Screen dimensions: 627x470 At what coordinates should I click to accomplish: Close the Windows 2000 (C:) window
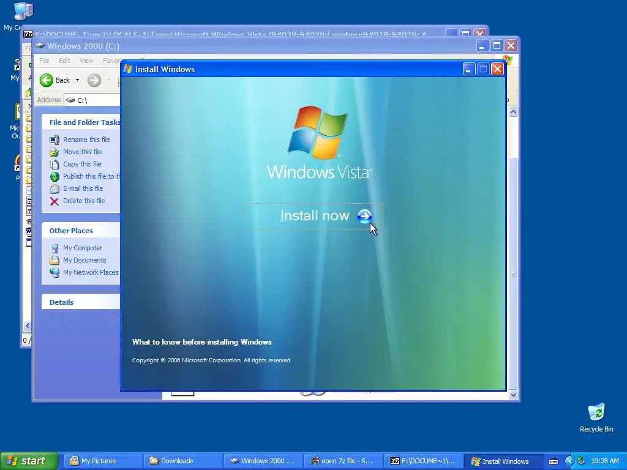pyautogui.click(x=511, y=46)
